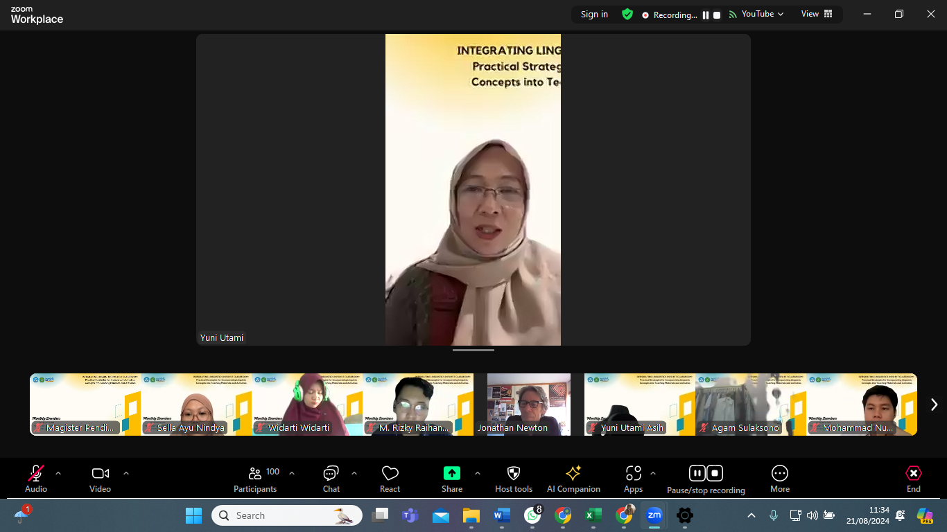Click the Sign in button
This screenshot has width=947, height=532.
pyautogui.click(x=594, y=15)
